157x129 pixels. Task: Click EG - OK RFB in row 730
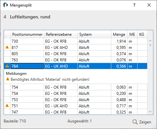tap(56, 41)
